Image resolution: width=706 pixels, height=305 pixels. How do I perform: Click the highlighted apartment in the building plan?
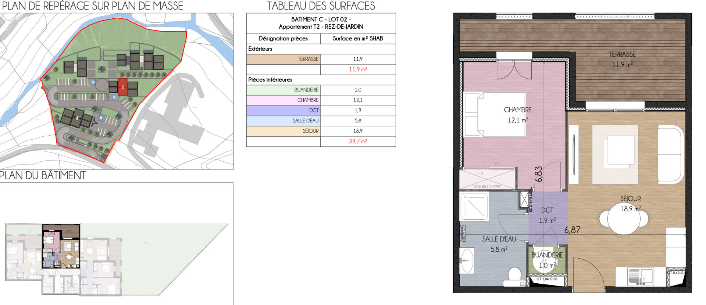(61, 246)
